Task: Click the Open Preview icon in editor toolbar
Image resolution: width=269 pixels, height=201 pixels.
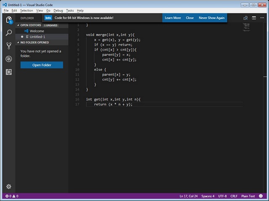Action: pos(245,18)
